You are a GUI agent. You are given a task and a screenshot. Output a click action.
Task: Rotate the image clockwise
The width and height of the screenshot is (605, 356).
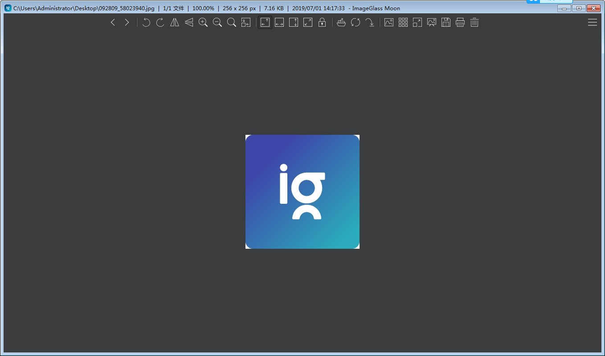(160, 22)
